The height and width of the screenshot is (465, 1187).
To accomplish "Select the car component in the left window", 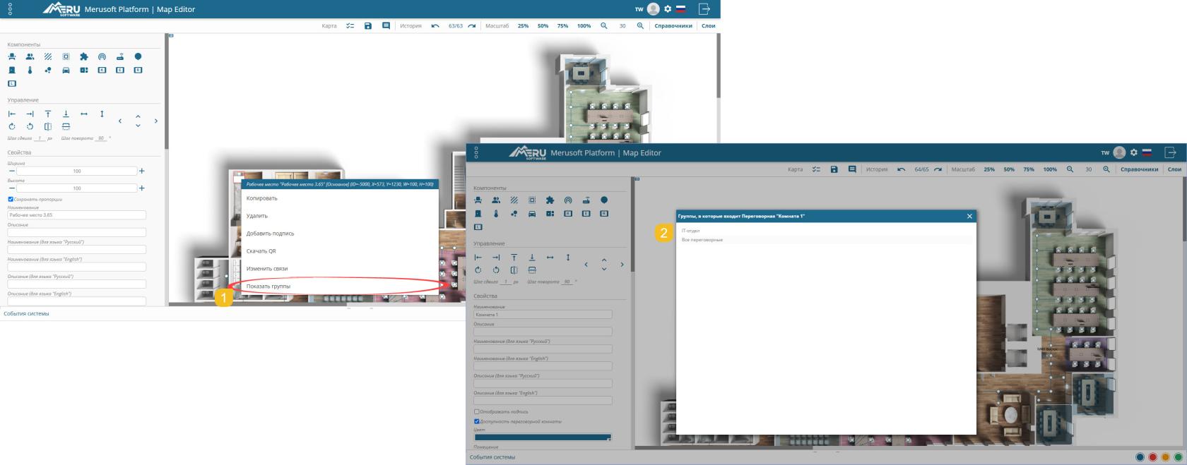I will point(66,70).
